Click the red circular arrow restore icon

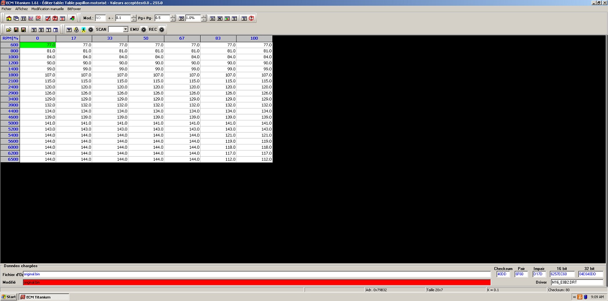251,18
